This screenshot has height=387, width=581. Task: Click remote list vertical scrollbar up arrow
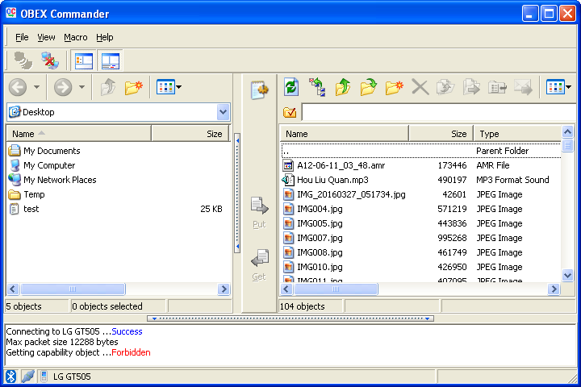pyautogui.click(x=567, y=131)
